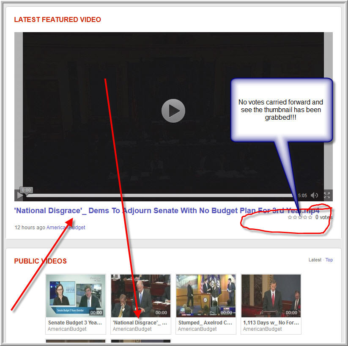Image resolution: width=348 pixels, height=346 pixels.
Task: Open AmericanBudget under Stumped_ Axelrod video
Action: click(197, 329)
